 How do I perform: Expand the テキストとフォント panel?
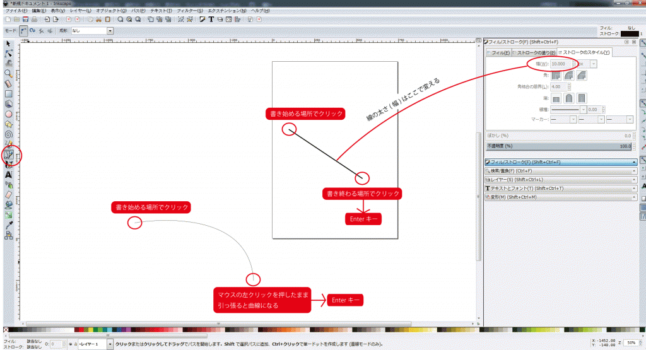561,188
